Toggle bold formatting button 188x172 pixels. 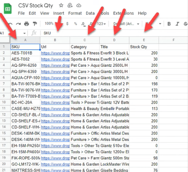point(169,24)
